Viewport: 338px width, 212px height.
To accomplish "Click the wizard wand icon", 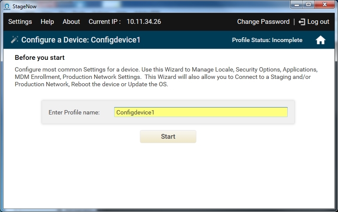I will pos(14,40).
